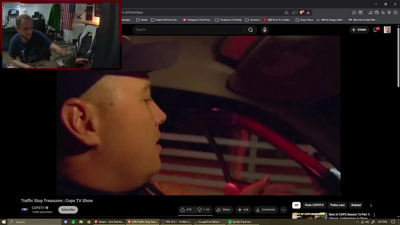Expand more filter chips with right arrow

[371, 205]
